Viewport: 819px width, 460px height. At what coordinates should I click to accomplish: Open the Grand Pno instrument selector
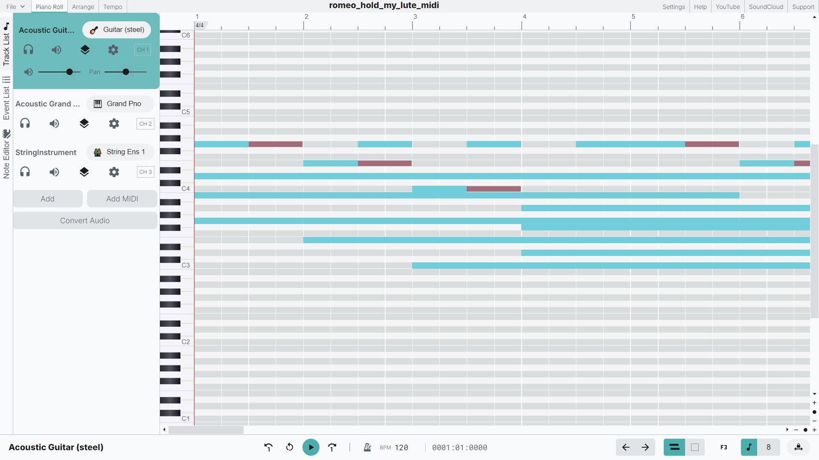120,103
